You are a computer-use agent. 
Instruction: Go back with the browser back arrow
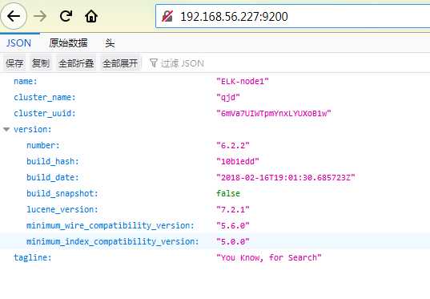point(14,17)
